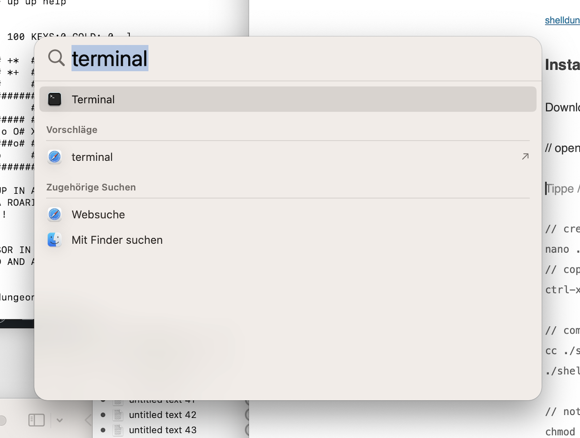Click the arrow at terminal suggestion's right
The height and width of the screenshot is (438, 580).
525,157
